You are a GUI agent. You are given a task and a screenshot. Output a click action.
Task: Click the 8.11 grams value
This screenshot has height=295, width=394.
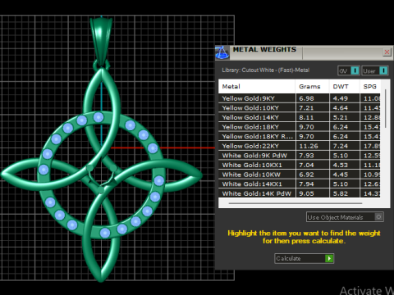[x=306, y=117]
